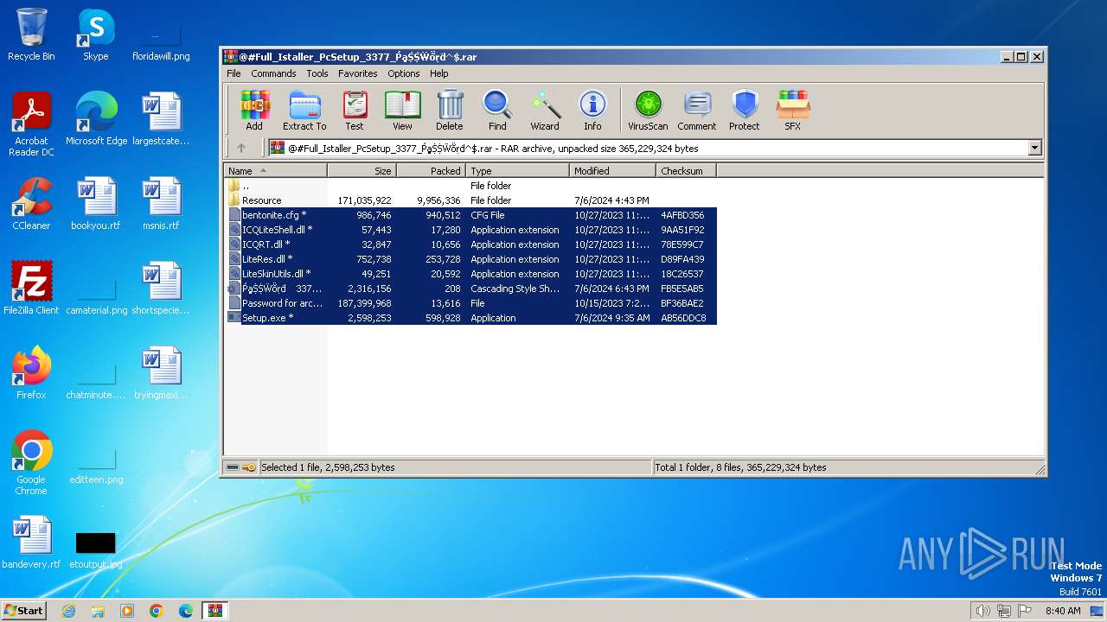Select tryingmaxi... desktop document
1107x622 pixels.
[x=161, y=373]
